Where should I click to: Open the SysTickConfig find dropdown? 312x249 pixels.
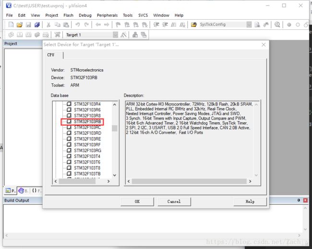click(249, 24)
